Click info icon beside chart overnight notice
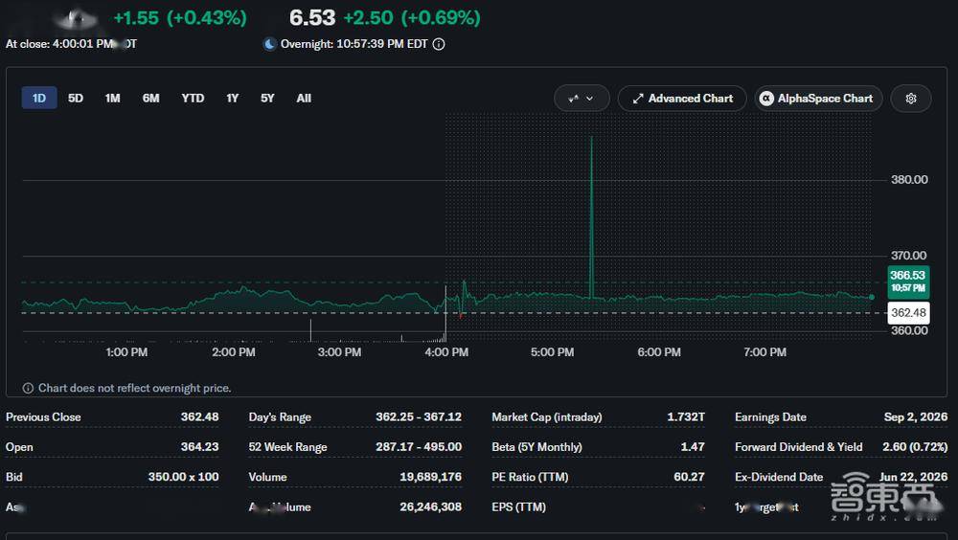The width and height of the screenshot is (958, 540). (x=28, y=388)
